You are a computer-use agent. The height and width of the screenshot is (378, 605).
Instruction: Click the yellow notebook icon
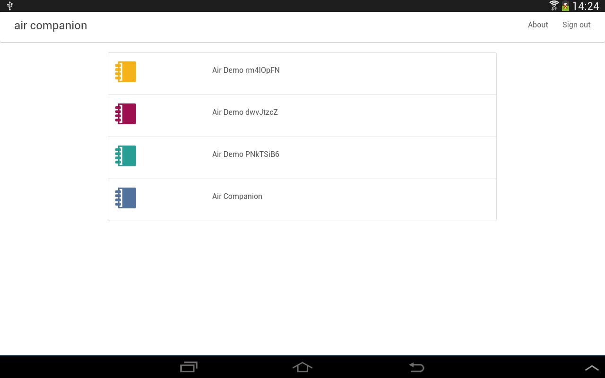(x=126, y=72)
